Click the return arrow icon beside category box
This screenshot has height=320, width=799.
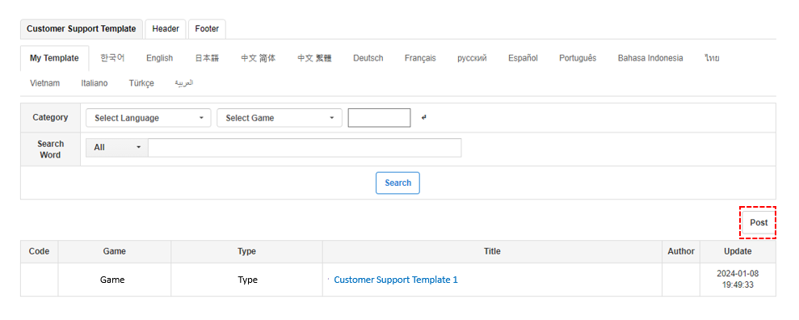pyautogui.click(x=424, y=118)
